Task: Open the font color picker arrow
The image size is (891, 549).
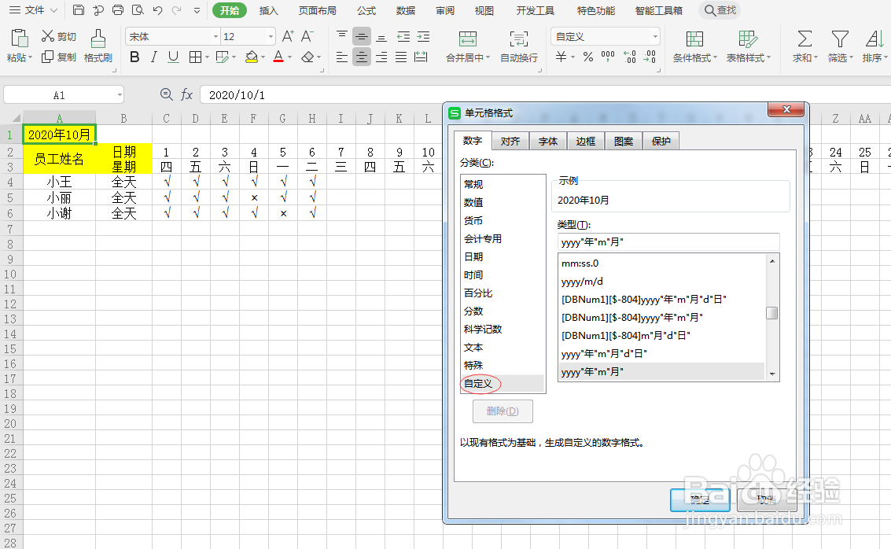Action: tap(289, 57)
